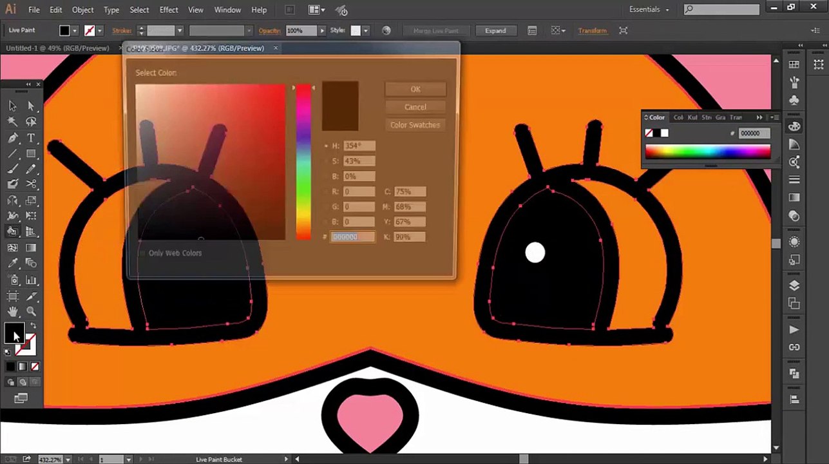Image resolution: width=829 pixels, height=464 pixels.
Task: Open the Color Guide panel icon
Action: [x=794, y=144]
